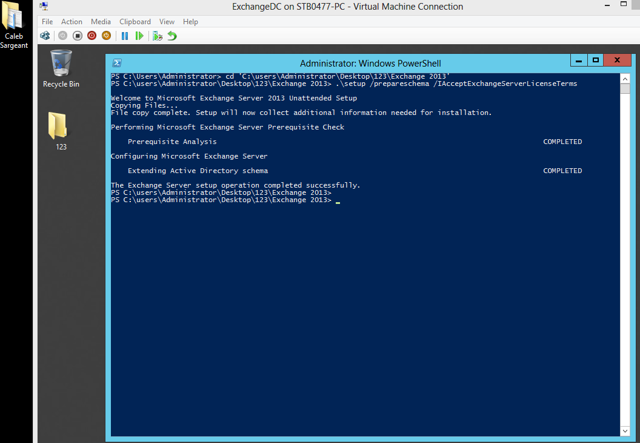
Task: Open the Help menu
Action: [x=190, y=22]
